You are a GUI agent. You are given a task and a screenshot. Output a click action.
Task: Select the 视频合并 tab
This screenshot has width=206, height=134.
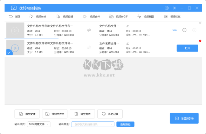click(x=92, y=16)
